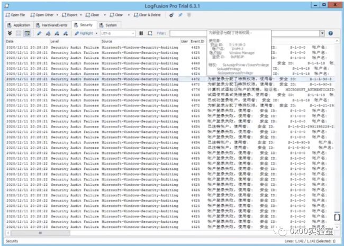This screenshot has height=246, width=344.
Task: Click the vertical scrollbar thumb near bottom
Action: 337,217
